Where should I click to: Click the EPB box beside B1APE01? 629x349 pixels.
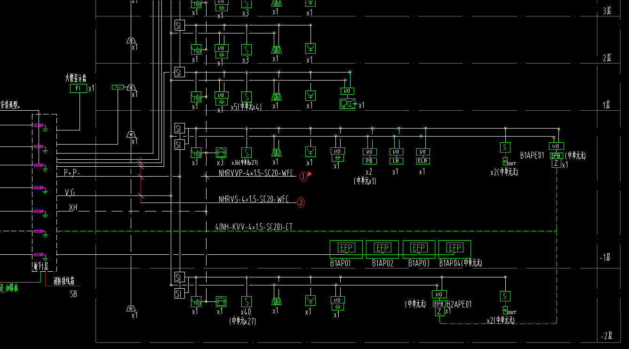[557, 155]
